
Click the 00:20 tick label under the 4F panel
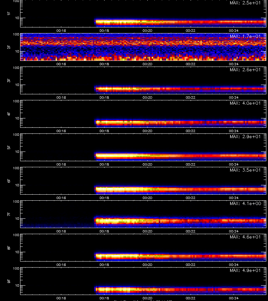pyautogui.click(x=147, y=131)
